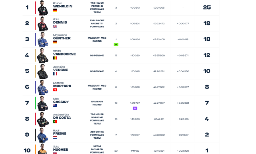This screenshot has width=256, height=154.
Task: Click the Dutch flag under Frijns
Action: [x=55, y=138]
